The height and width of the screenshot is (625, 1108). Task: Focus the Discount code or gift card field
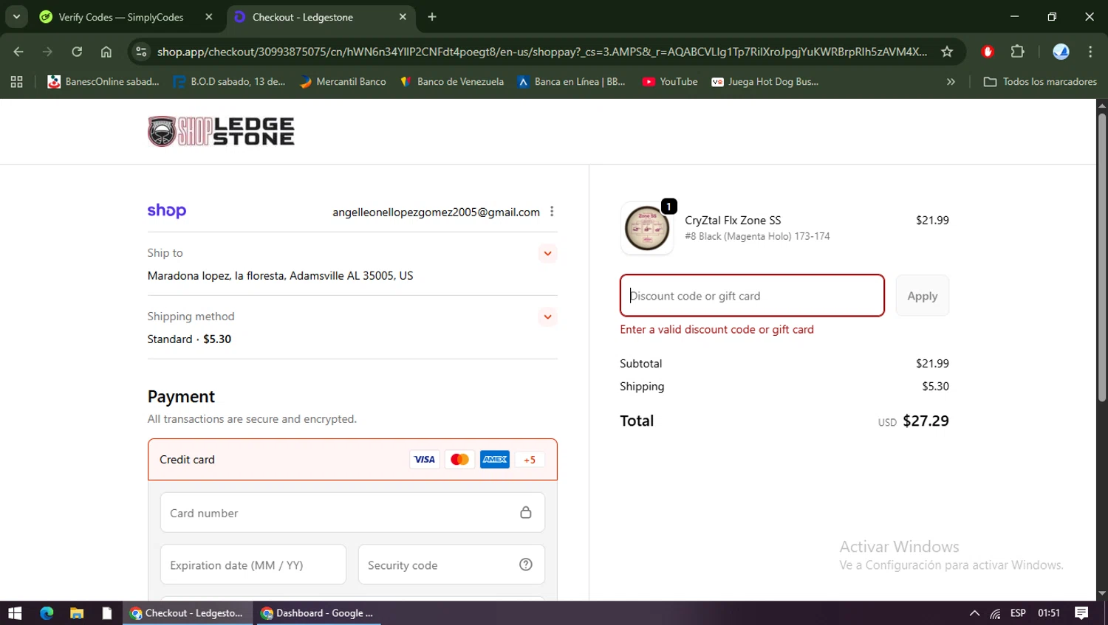(752, 295)
